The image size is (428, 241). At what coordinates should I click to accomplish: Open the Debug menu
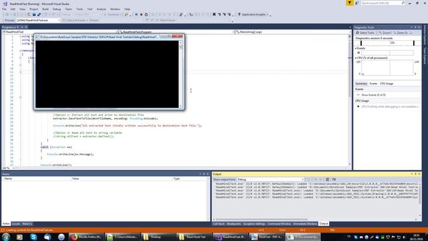point(57,9)
